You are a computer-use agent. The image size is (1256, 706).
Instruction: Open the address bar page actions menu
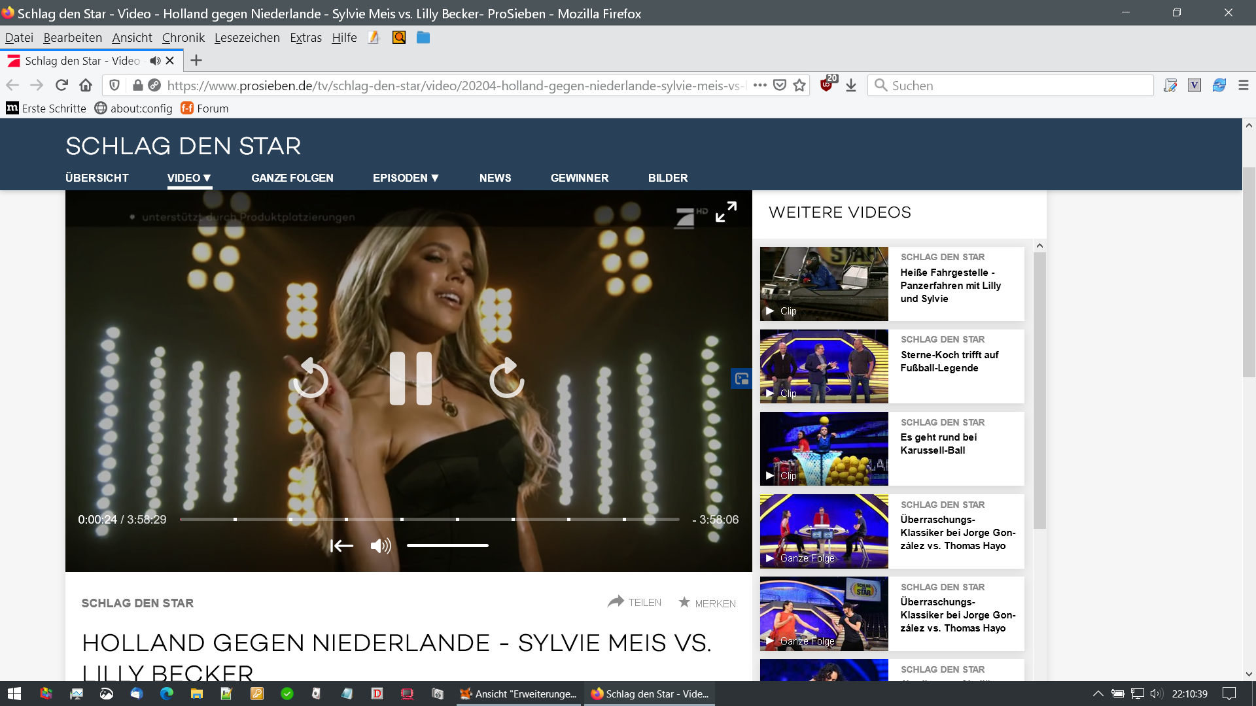pyautogui.click(x=759, y=86)
